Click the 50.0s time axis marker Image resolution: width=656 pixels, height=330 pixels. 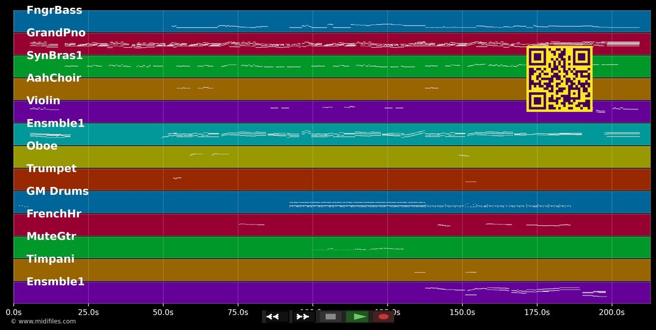[x=163, y=313]
